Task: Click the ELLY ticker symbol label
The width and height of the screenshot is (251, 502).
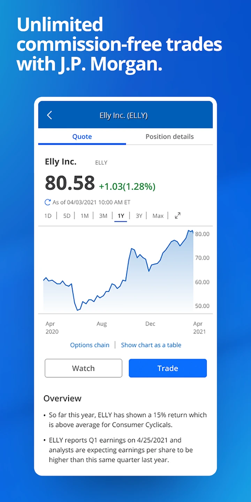Action: tap(101, 162)
